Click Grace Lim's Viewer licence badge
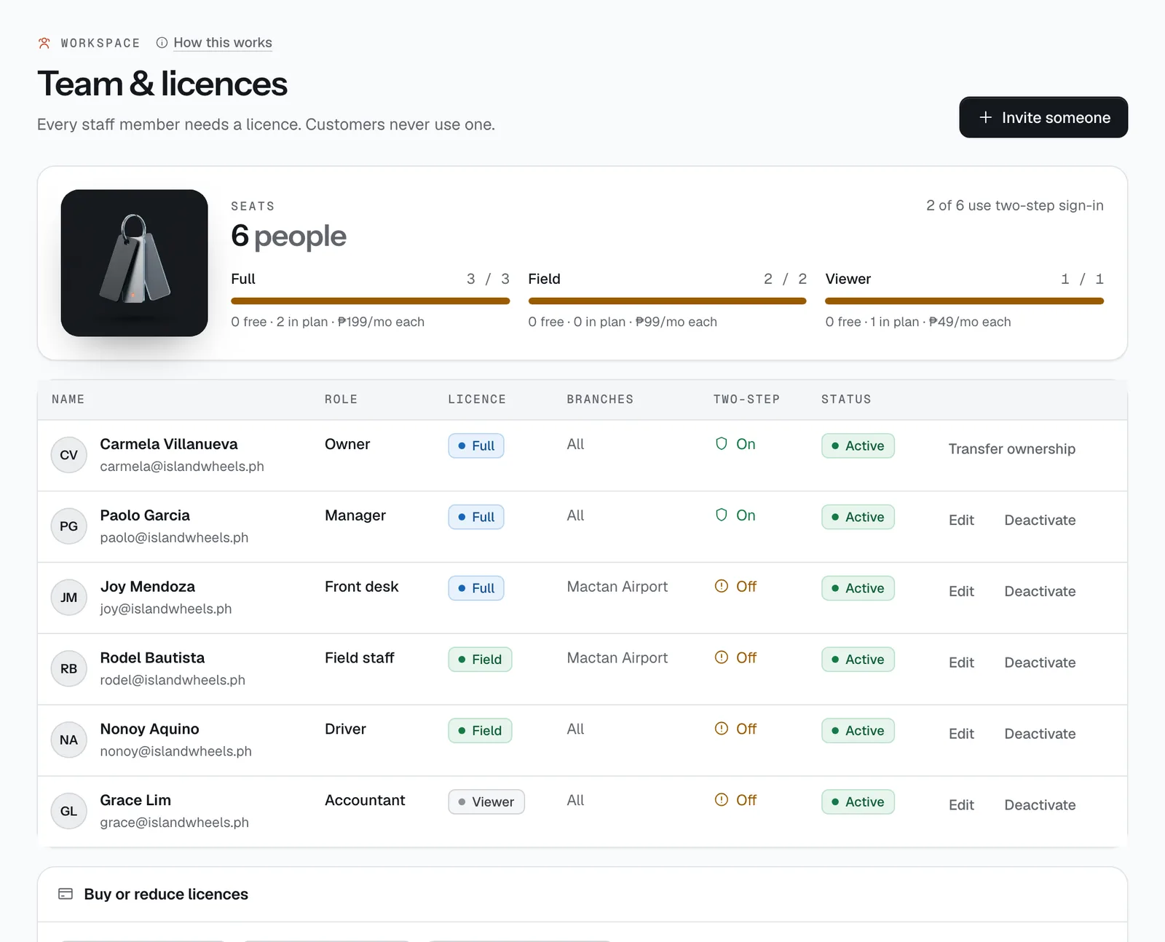This screenshot has height=942, width=1165. point(486,802)
